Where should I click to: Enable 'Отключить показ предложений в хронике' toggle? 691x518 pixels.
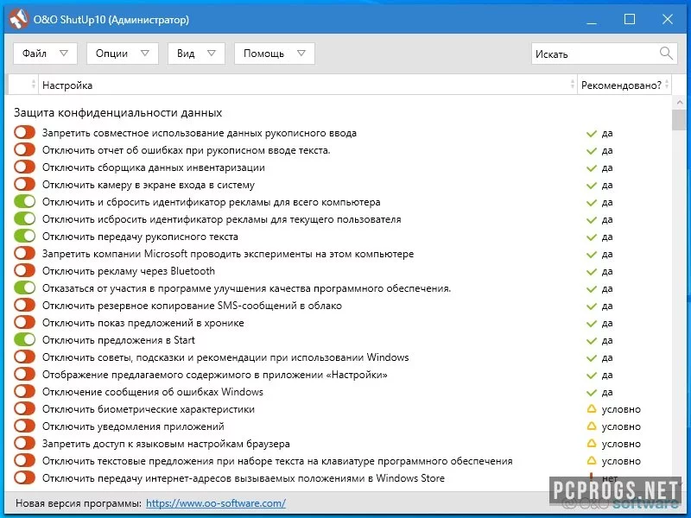(24, 322)
